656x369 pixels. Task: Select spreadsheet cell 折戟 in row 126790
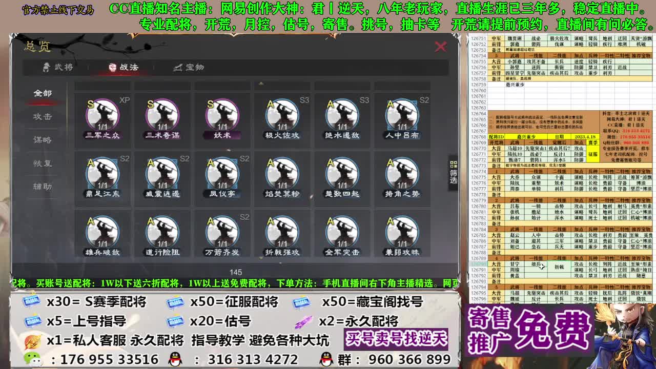click(559, 267)
